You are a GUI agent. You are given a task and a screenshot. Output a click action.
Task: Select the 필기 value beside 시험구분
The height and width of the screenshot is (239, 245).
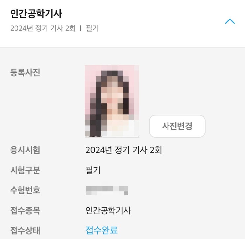point(93,170)
